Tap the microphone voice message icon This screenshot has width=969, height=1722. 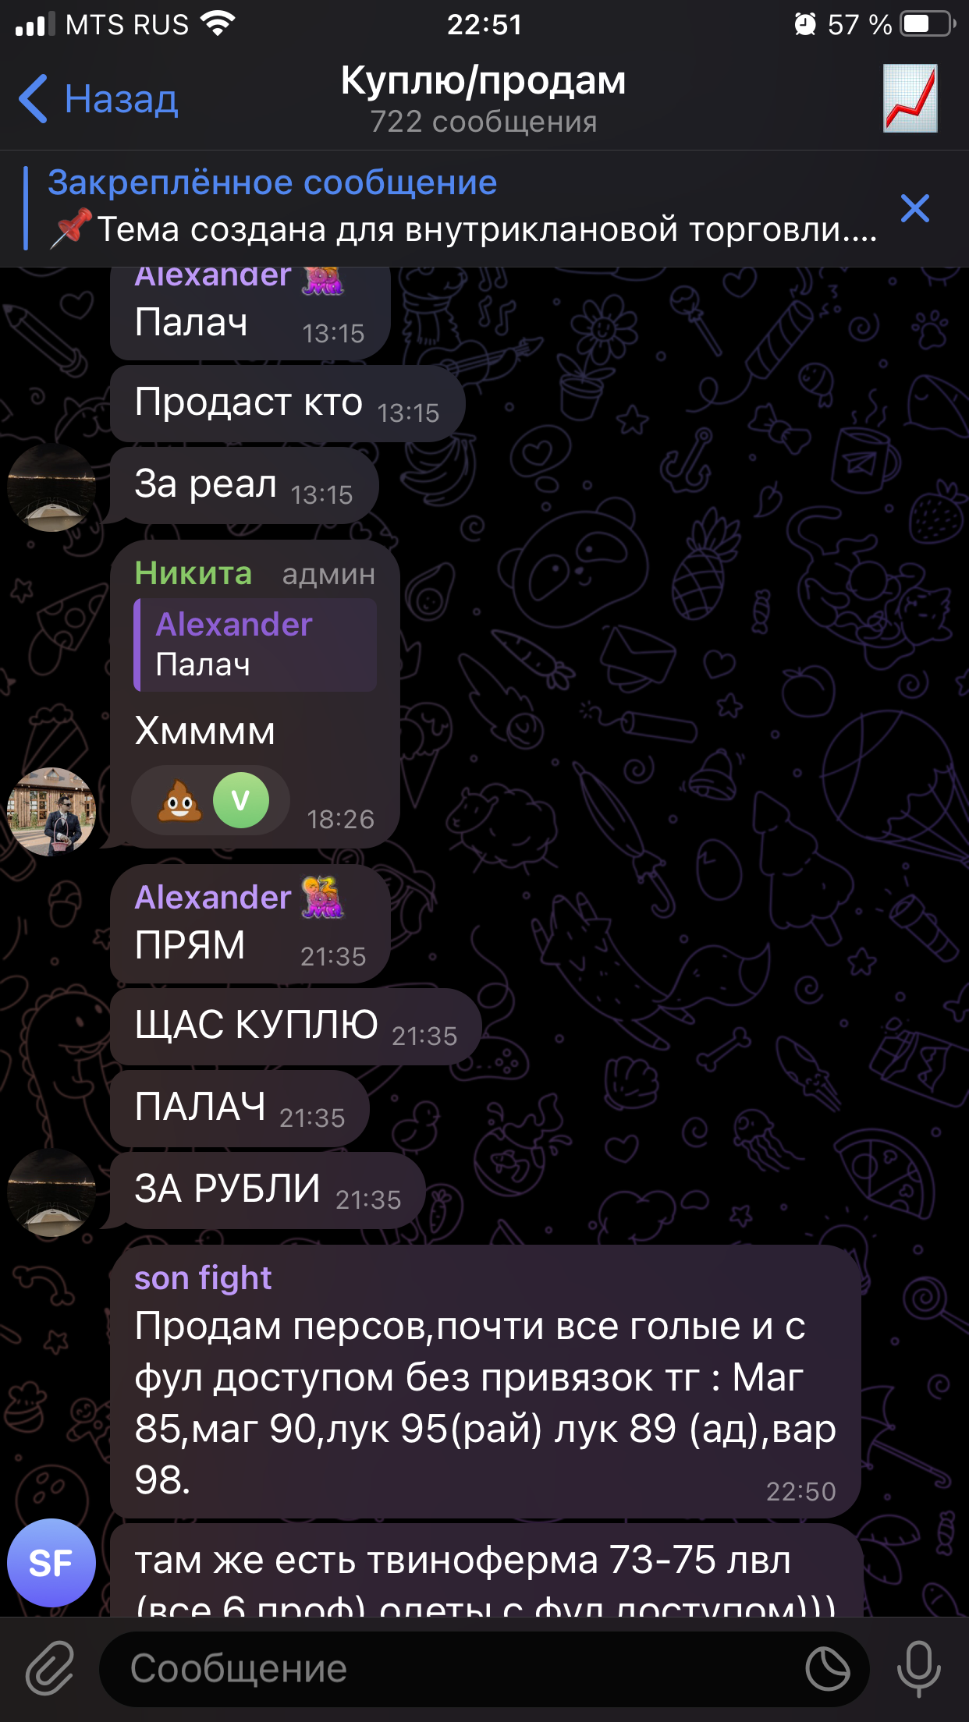918,1668
